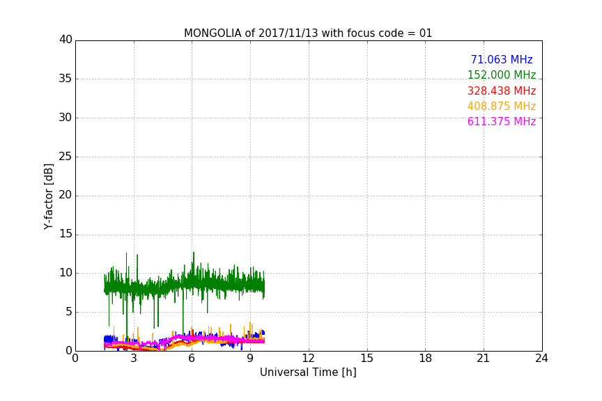This screenshot has width=602, height=401.
Task: Click the y-axis tick value 35
Action: point(65,79)
